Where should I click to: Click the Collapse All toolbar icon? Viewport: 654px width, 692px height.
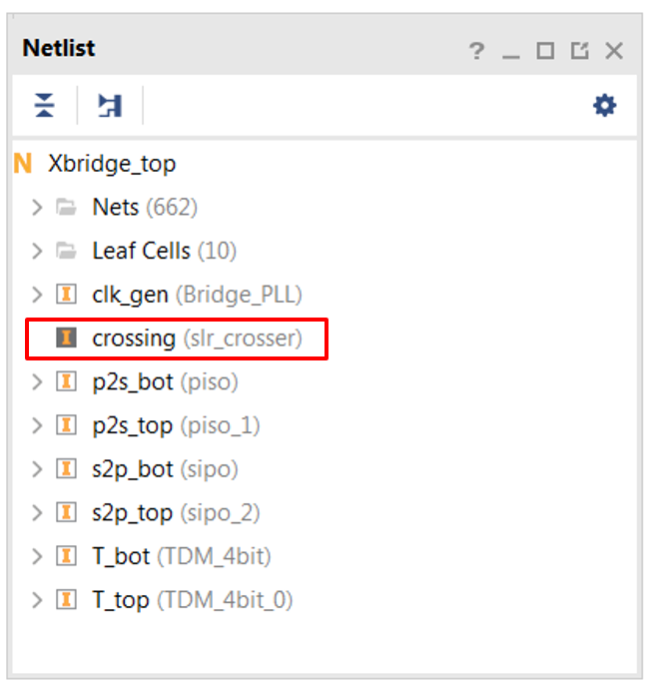pos(44,106)
